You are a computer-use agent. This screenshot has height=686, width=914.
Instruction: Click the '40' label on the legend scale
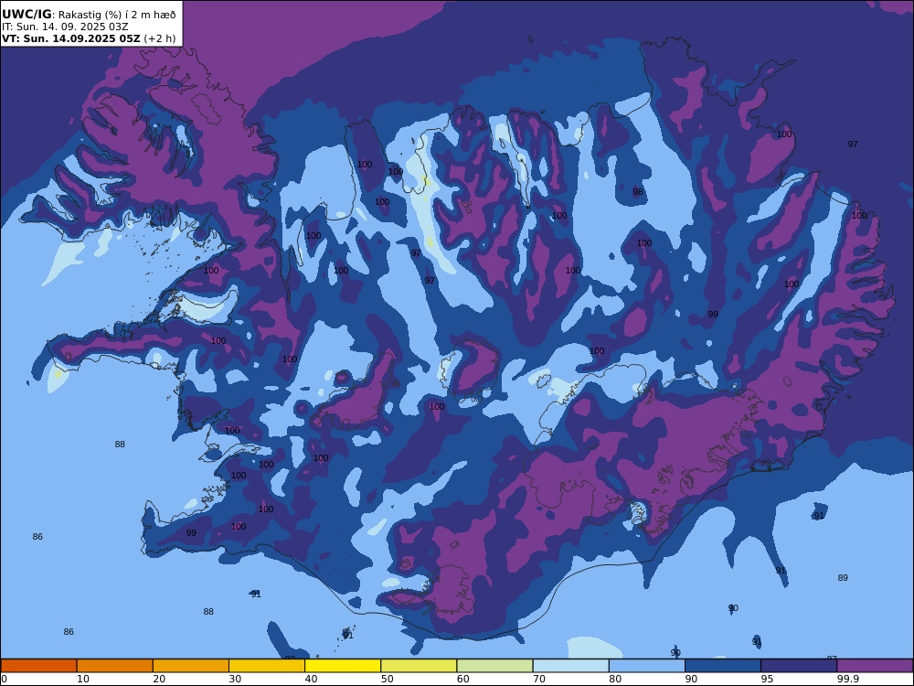pyautogui.click(x=312, y=679)
